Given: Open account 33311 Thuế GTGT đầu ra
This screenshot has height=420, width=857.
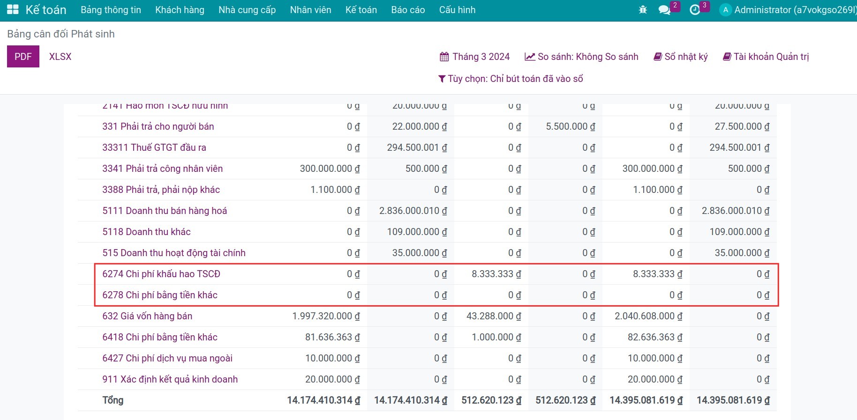Looking at the screenshot, I should click(154, 147).
